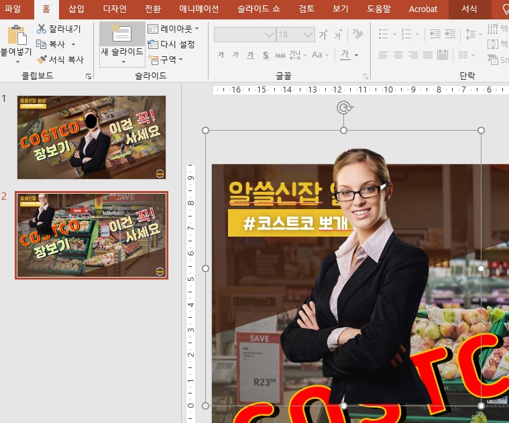Click the rotation handle above picture
The height and width of the screenshot is (423, 509).
[x=344, y=108]
